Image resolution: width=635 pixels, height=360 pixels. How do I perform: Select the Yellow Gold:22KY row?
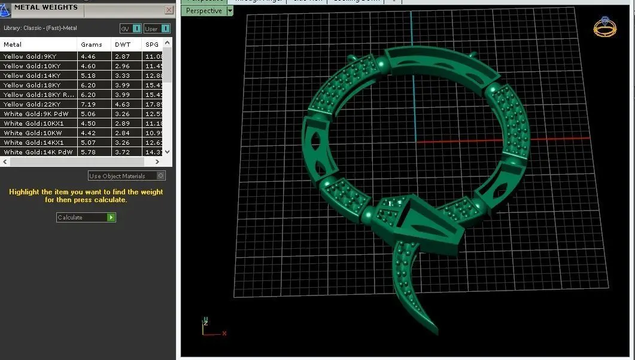(x=81, y=105)
